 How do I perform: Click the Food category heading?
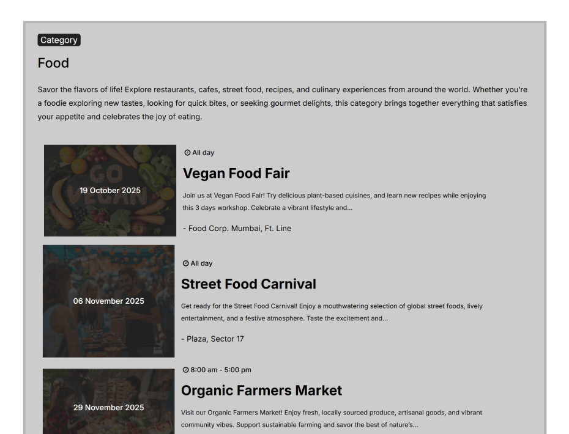click(x=53, y=63)
